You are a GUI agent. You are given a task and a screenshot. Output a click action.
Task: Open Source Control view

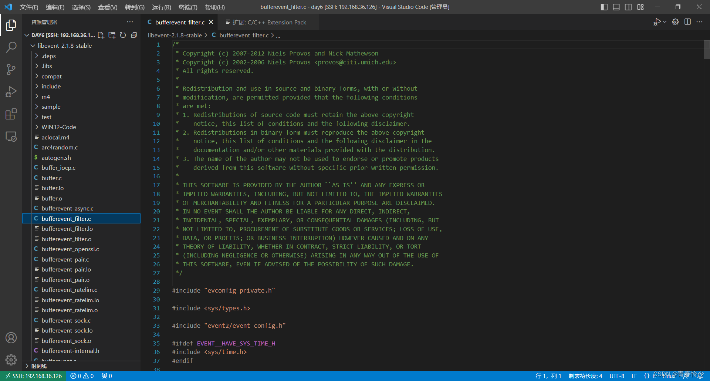coord(11,70)
